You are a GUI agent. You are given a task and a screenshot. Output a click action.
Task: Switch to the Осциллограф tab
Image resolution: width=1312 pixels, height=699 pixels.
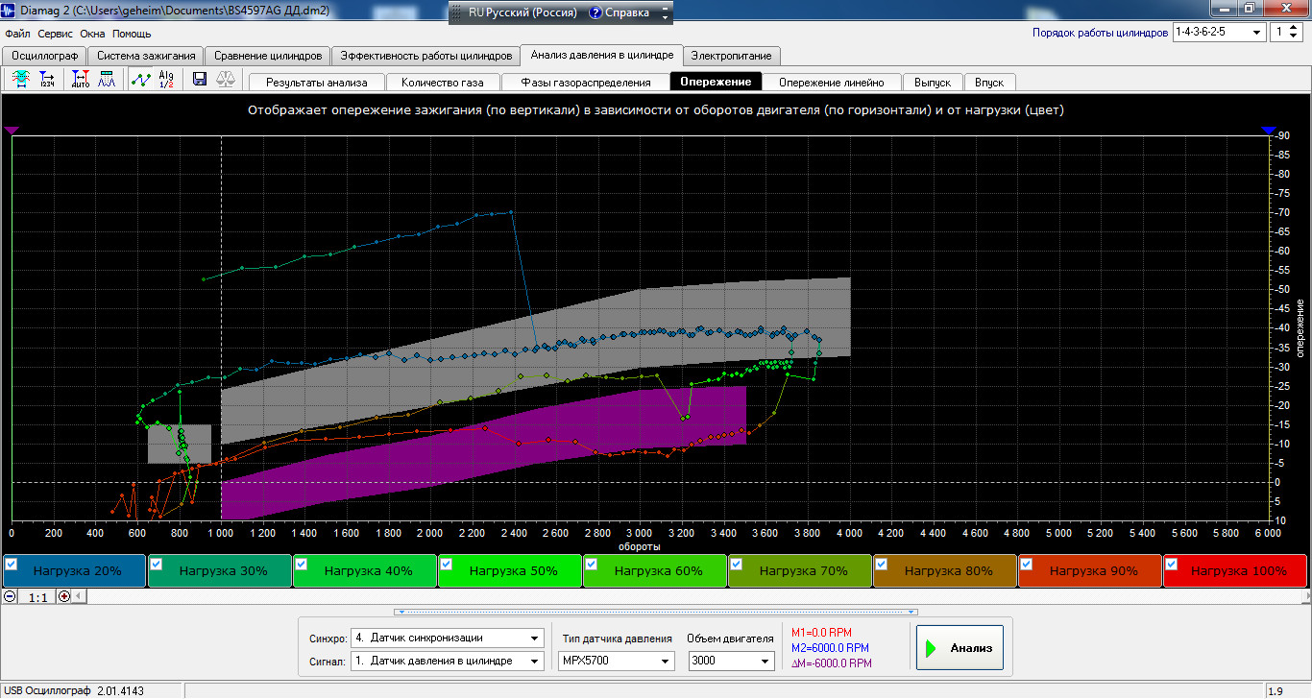point(44,56)
